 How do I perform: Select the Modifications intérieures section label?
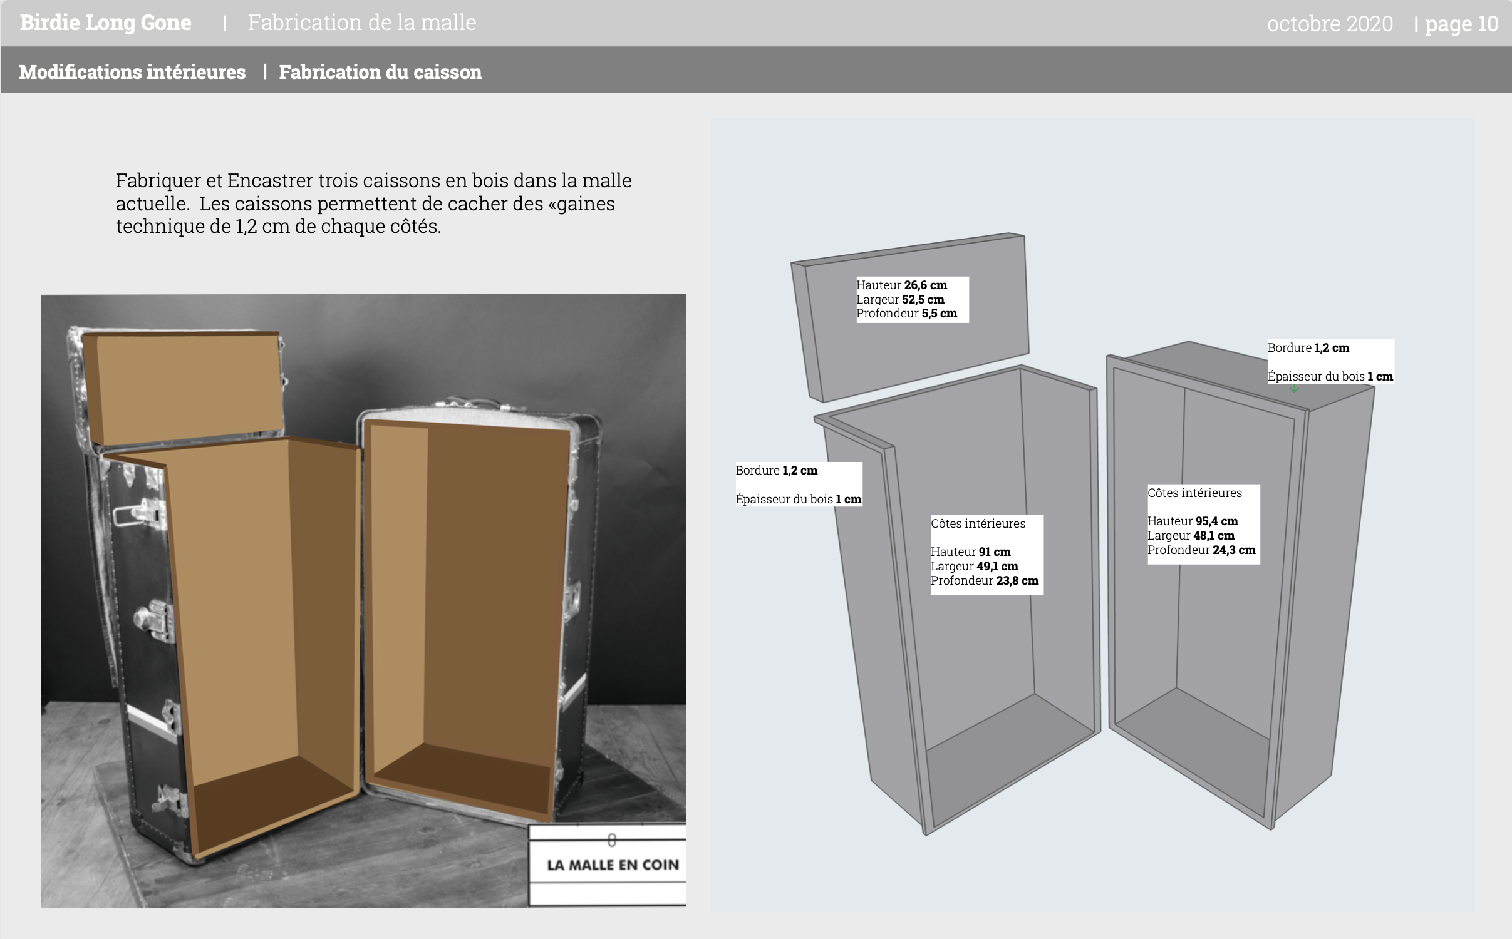coord(132,72)
